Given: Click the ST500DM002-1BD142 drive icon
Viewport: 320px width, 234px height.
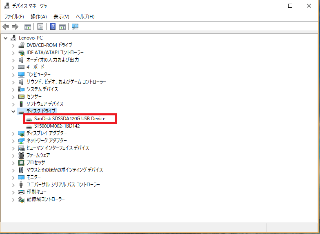Looking at the screenshot, I should 29,126.
